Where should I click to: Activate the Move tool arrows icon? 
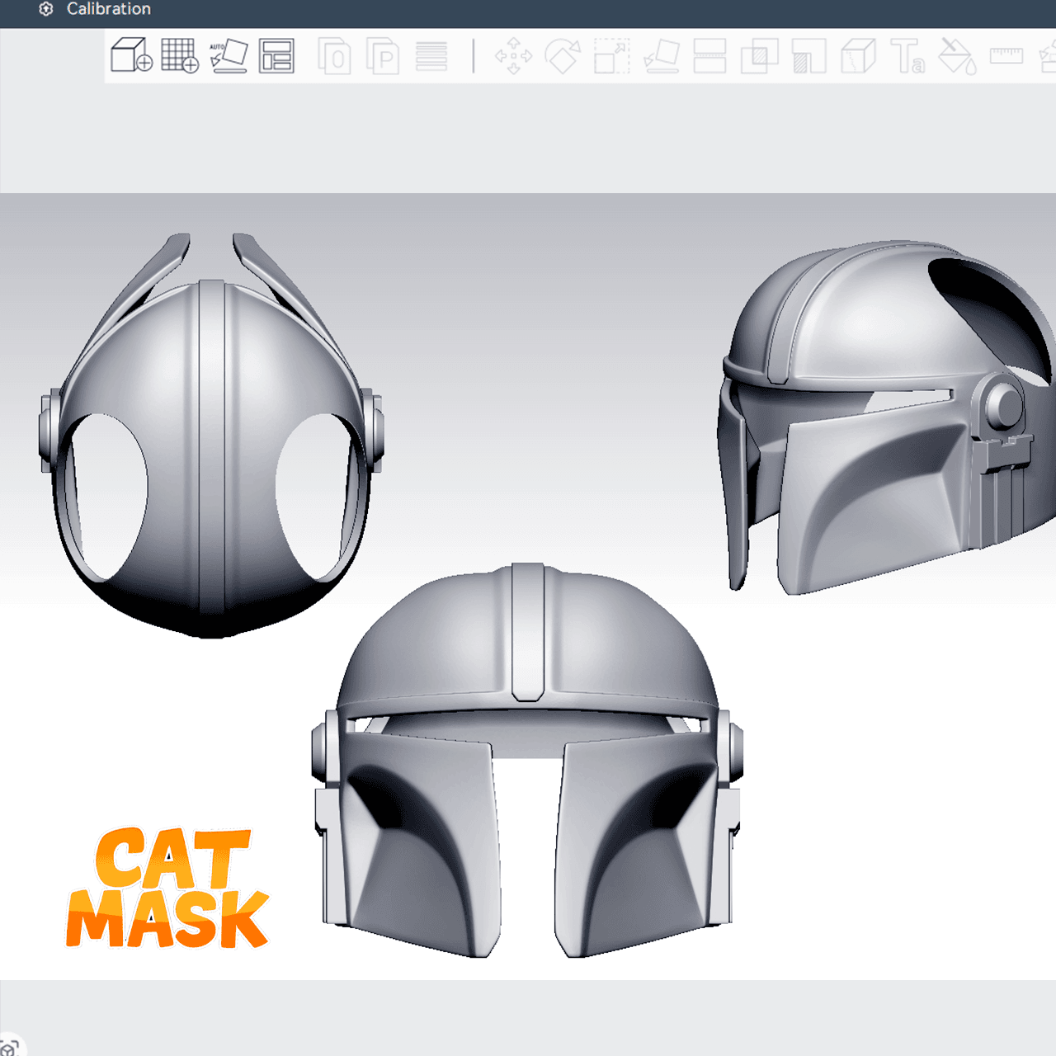point(513,56)
